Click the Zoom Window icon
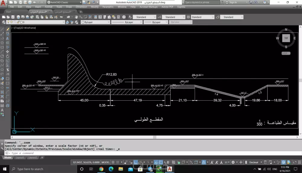The image size is (302, 173). 85,17
